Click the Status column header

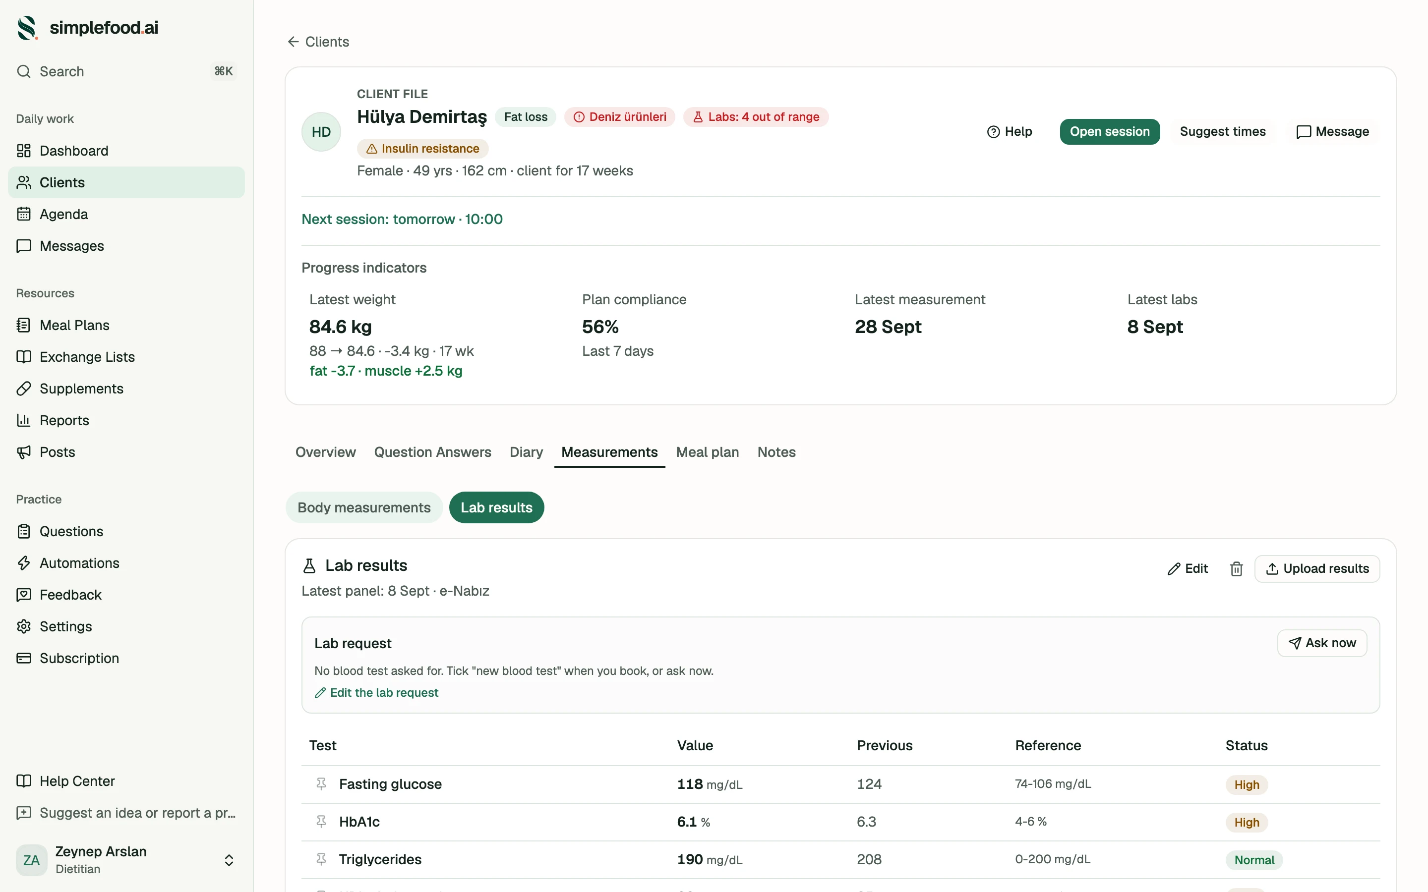[1246, 746]
